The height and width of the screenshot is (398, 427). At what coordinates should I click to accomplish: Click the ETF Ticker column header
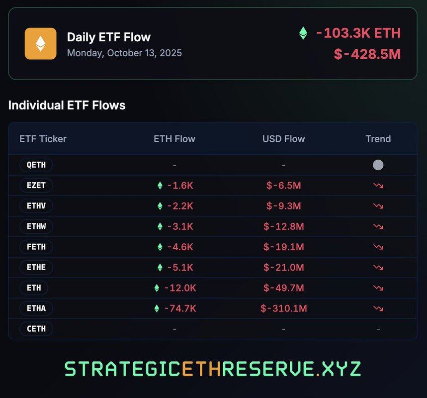click(x=43, y=139)
